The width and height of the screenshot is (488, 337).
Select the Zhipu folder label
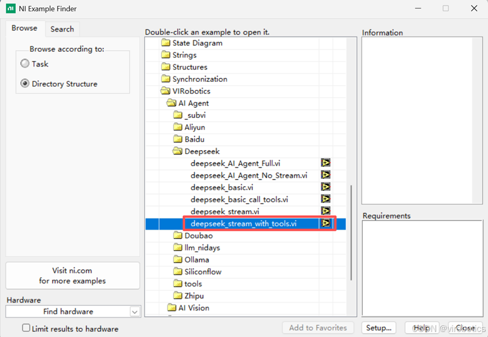[194, 296]
